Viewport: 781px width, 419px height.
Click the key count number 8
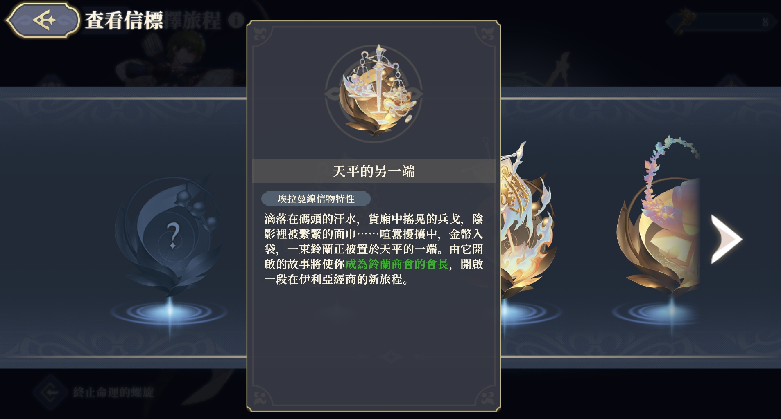pos(765,22)
